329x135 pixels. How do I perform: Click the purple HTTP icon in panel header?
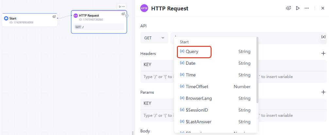144,8
